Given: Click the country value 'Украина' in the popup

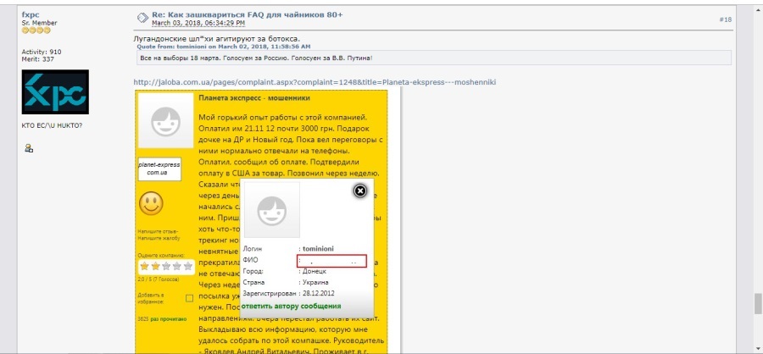Looking at the screenshot, I should [x=315, y=282].
